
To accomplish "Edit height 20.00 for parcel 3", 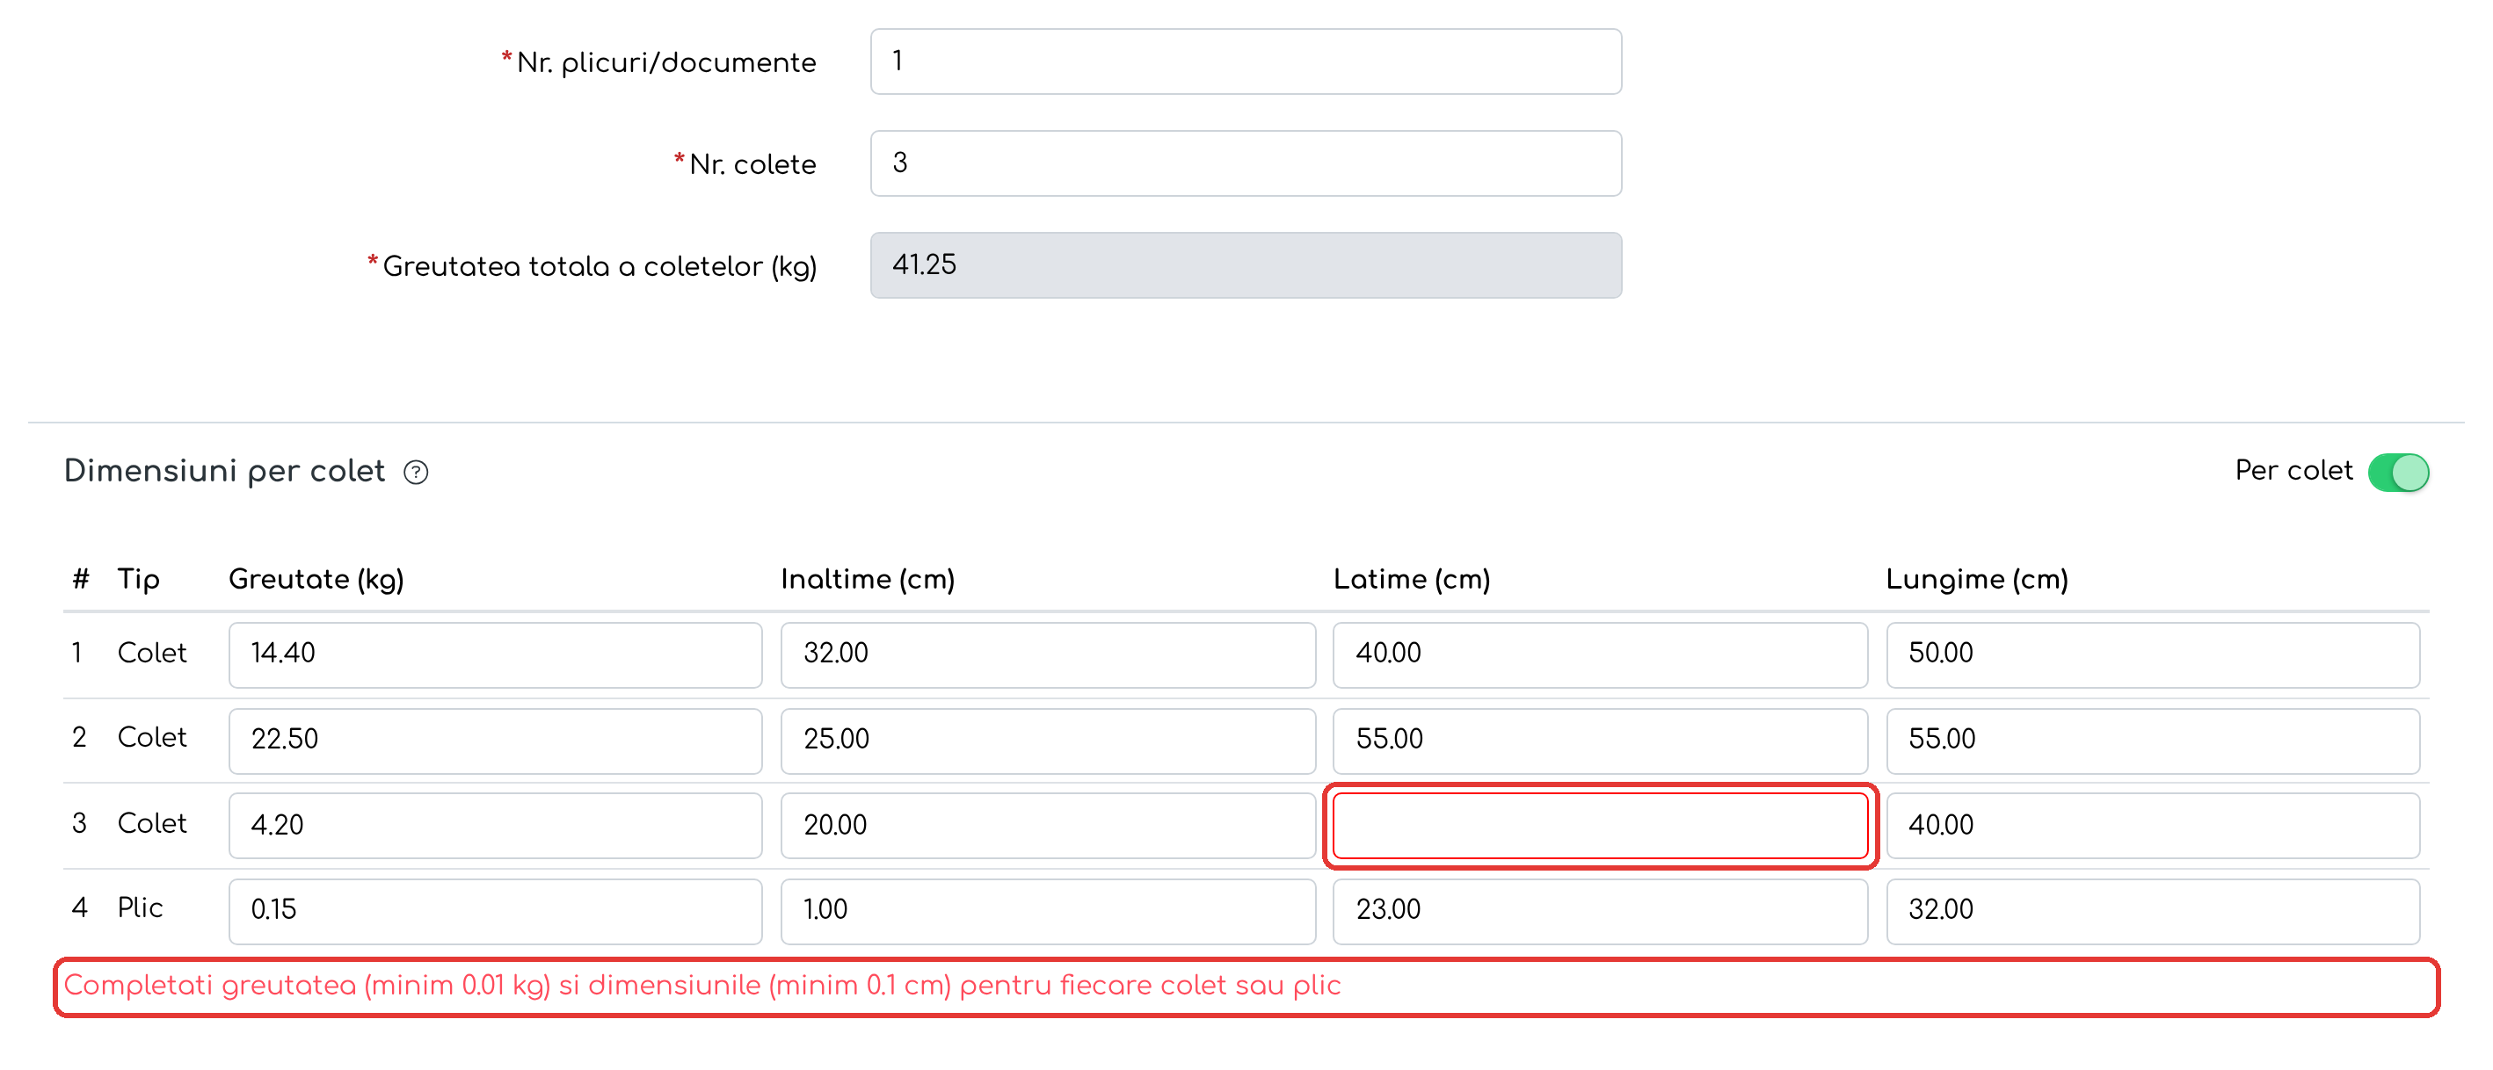I will pos(1048,825).
